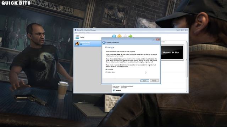Minimize the Oracle VM VirtualBox Manager window
Viewport: 227px width, 127px height.
(178, 30)
